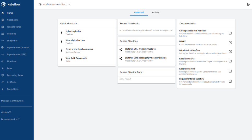This screenshot has height=140, width=252.
Task: Click pipeline icon for Data passing in python components
Action: (121, 59)
